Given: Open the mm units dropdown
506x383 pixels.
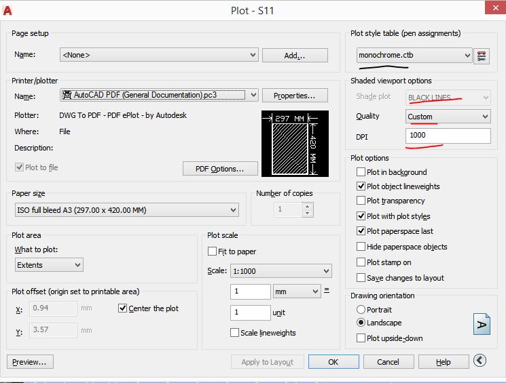Looking at the screenshot, I should [x=297, y=291].
